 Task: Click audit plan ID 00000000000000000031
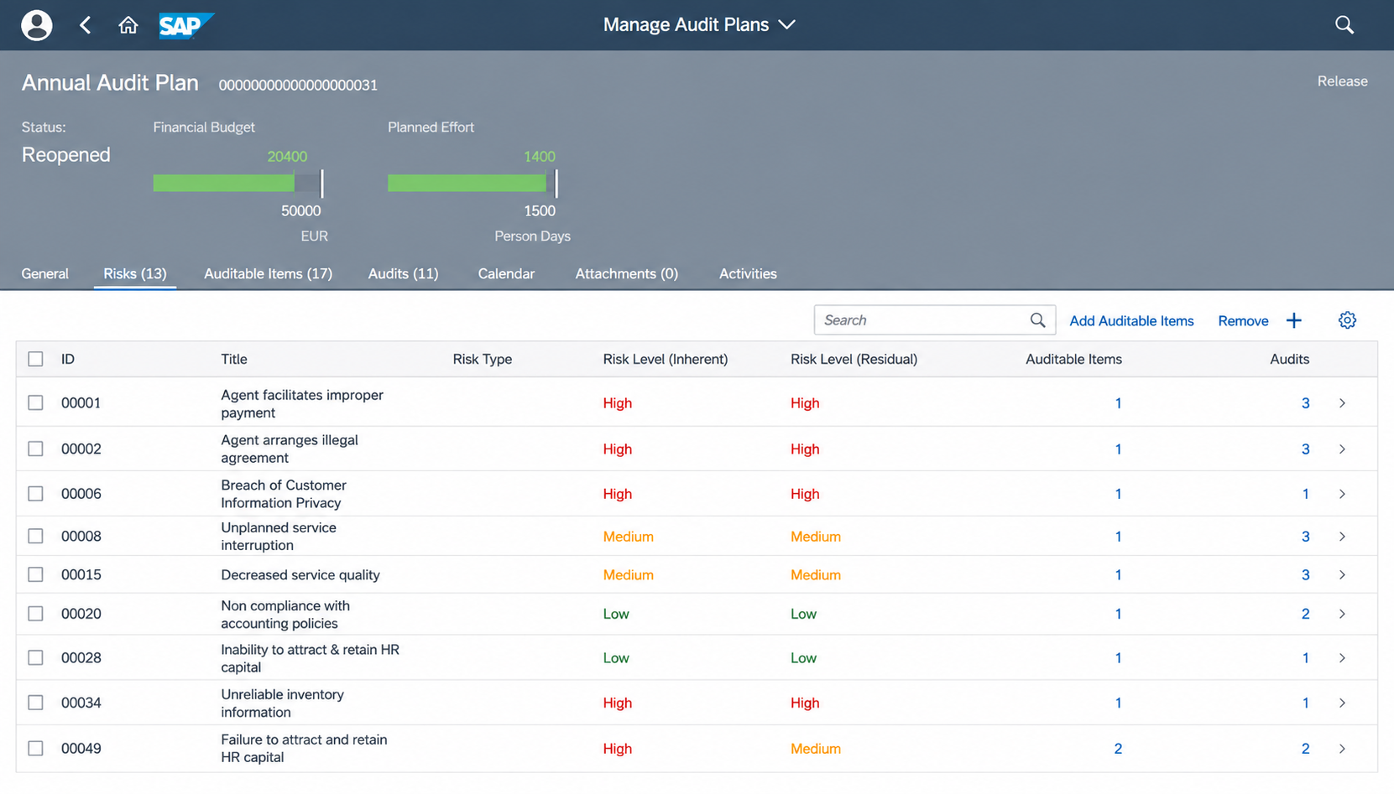click(298, 85)
